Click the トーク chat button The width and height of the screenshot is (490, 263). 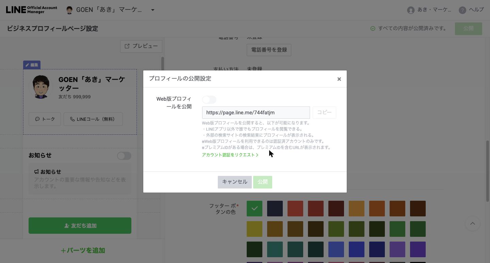(45, 119)
